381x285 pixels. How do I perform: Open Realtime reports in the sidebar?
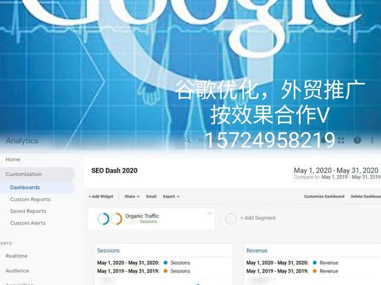coord(16,256)
